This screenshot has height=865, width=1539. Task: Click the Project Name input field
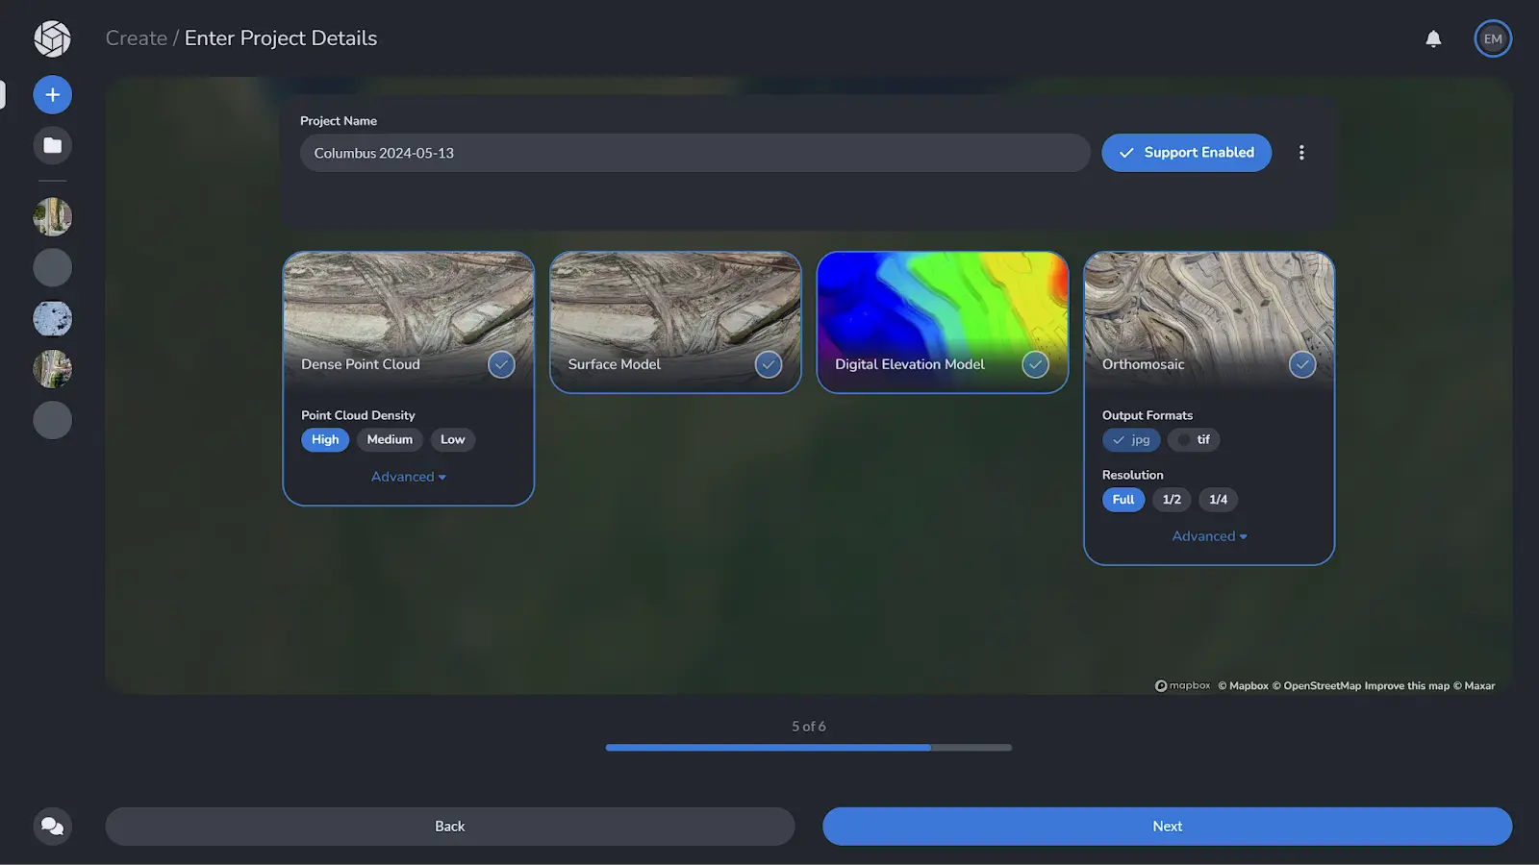(x=694, y=153)
